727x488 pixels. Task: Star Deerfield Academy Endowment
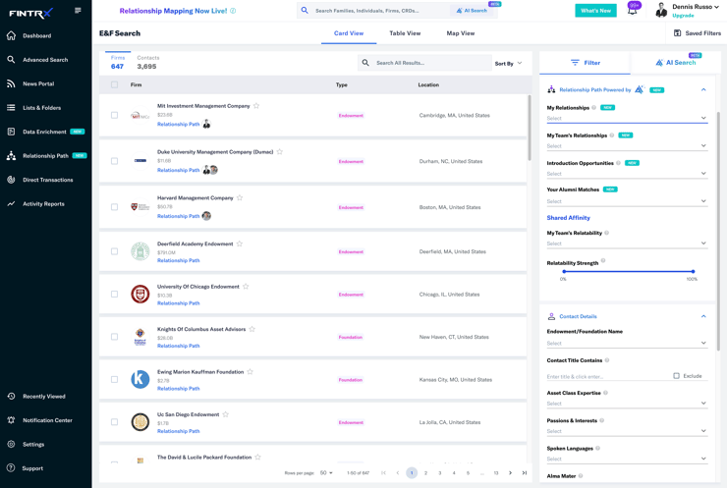pyautogui.click(x=240, y=244)
